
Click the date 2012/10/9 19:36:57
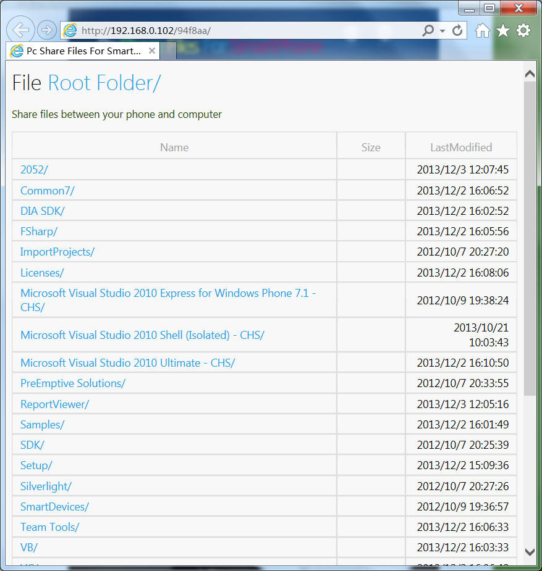click(463, 507)
